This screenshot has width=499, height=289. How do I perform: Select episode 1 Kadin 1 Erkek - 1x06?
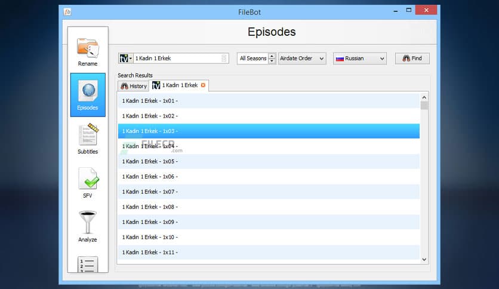pos(269,177)
